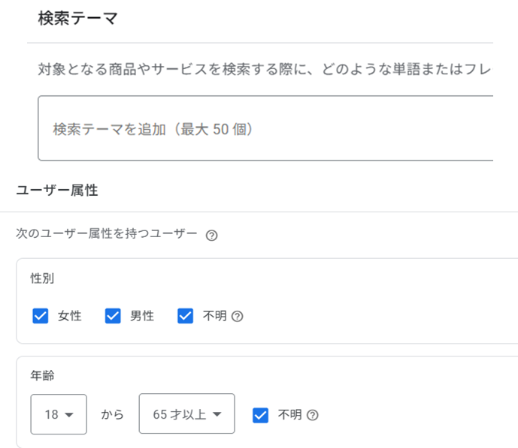Uncheck the 女性 checkbox
The width and height of the screenshot is (518, 448).
[x=41, y=316]
